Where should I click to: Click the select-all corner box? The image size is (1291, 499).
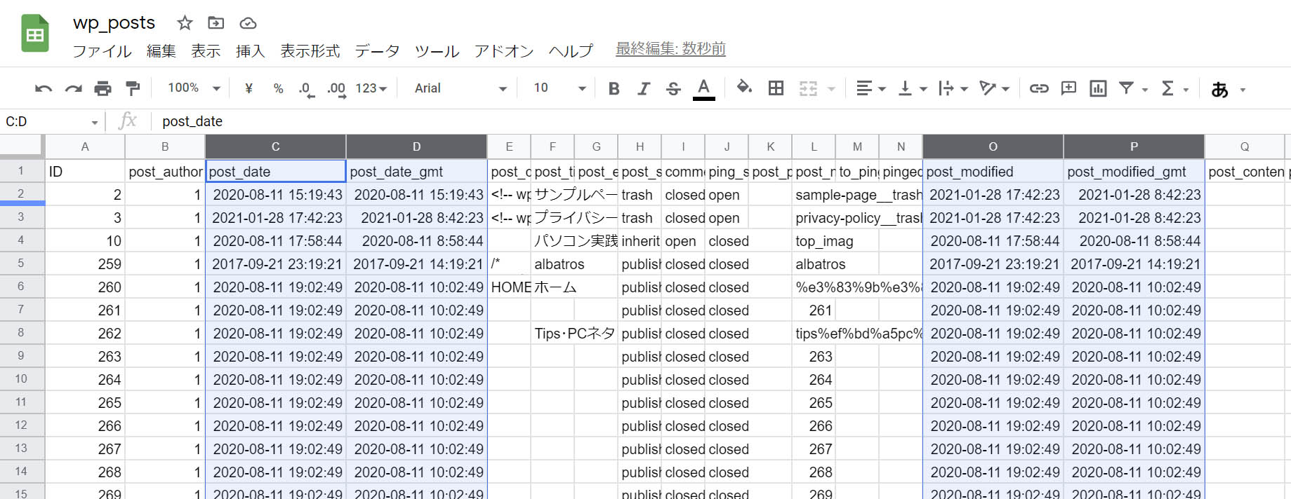22,145
